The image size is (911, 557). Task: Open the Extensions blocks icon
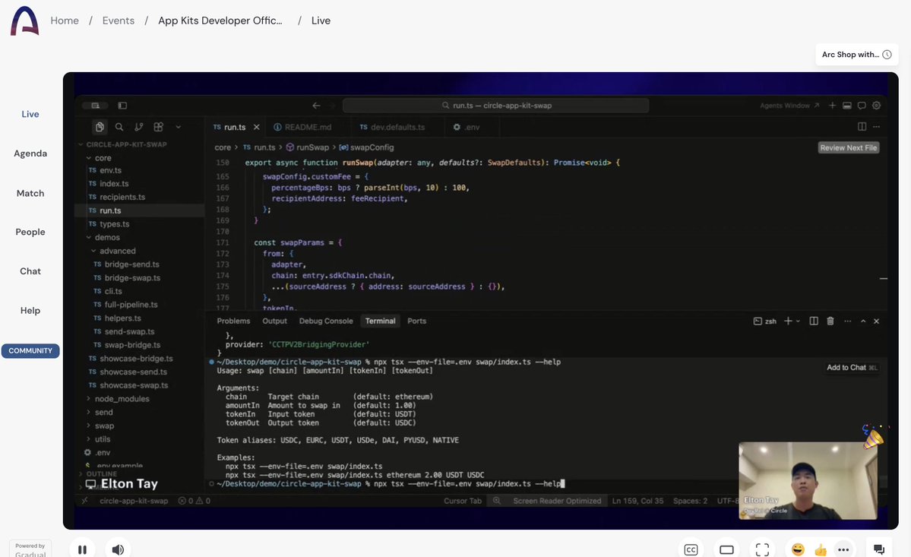[158, 127]
